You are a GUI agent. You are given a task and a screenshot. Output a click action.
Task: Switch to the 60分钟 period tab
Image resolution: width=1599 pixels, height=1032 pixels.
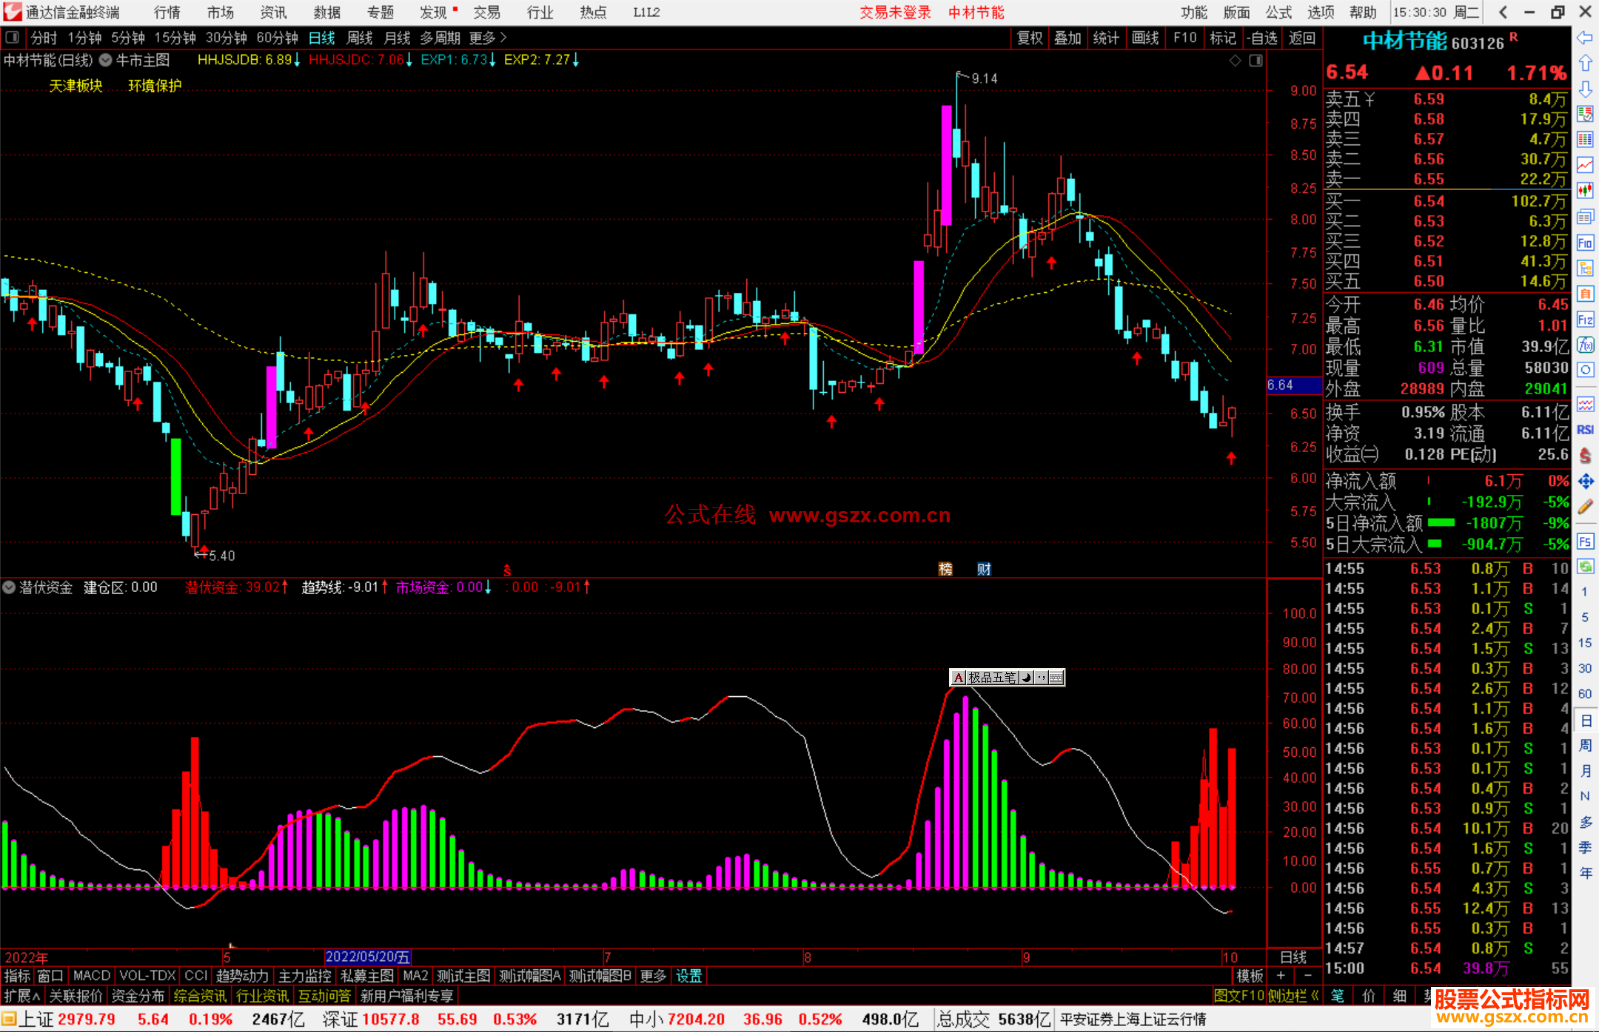click(x=277, y=38)
